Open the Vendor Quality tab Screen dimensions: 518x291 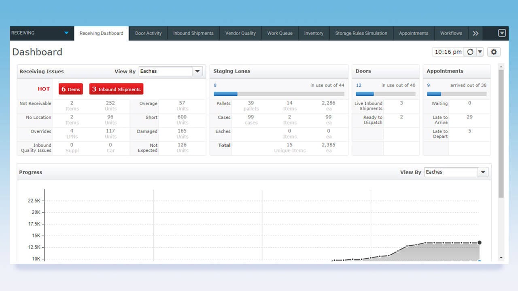(240, 33)
